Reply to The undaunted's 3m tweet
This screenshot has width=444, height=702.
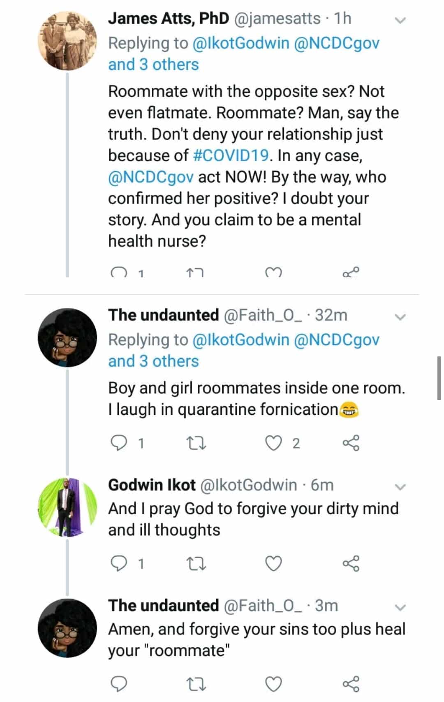[x=119, y=684]
